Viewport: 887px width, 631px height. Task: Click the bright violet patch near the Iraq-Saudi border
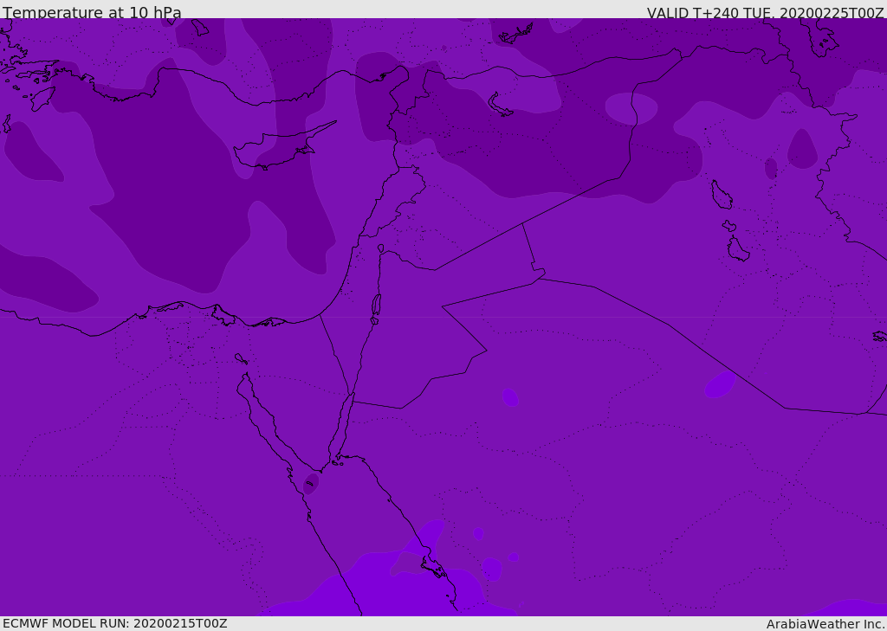click(x=719, y=384)
